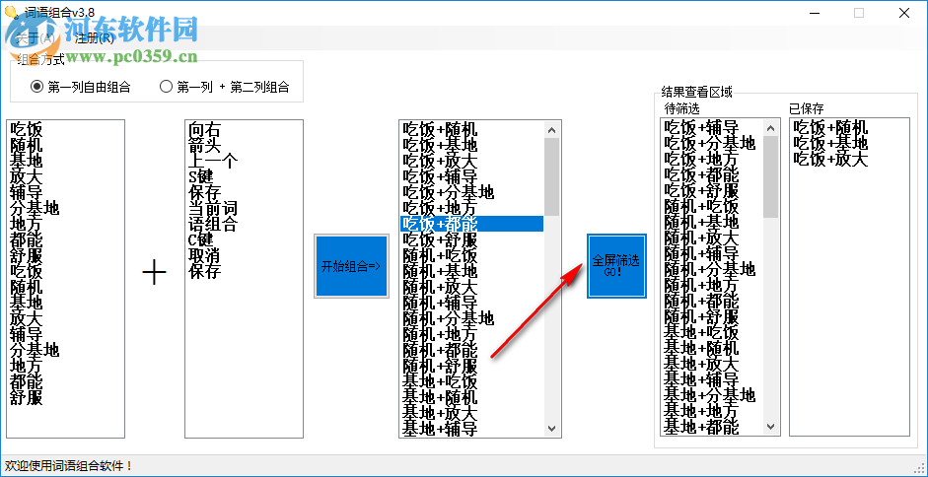Viewport: 928px width, 477px height.
Task: Click C键 in the second column box
Action: pyautogui.click(x=200, y=240)
